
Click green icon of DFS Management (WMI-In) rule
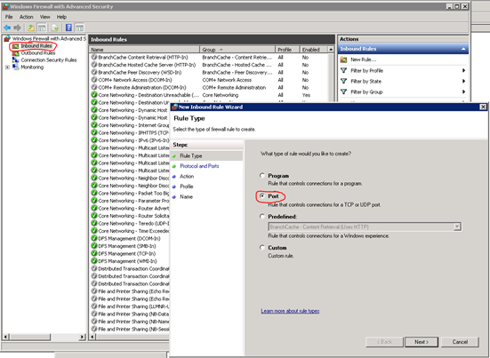pyautogui.click(x=94, y=261)
